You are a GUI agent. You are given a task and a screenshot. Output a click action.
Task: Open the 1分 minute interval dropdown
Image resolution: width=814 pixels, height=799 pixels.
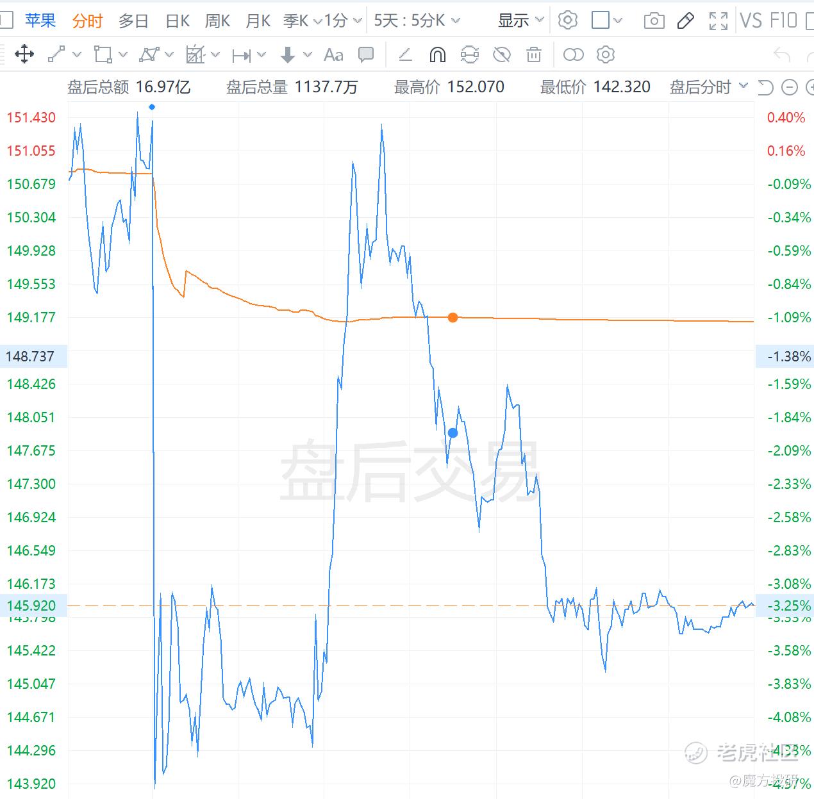[x=343, y=21]
